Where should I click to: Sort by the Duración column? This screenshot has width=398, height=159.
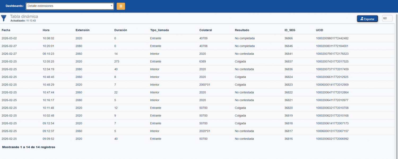121,30
